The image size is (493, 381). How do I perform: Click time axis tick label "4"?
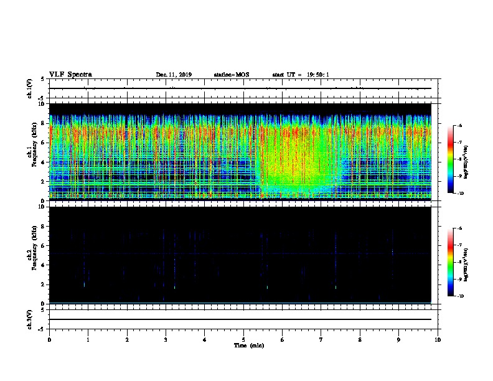tap(205, 339)
